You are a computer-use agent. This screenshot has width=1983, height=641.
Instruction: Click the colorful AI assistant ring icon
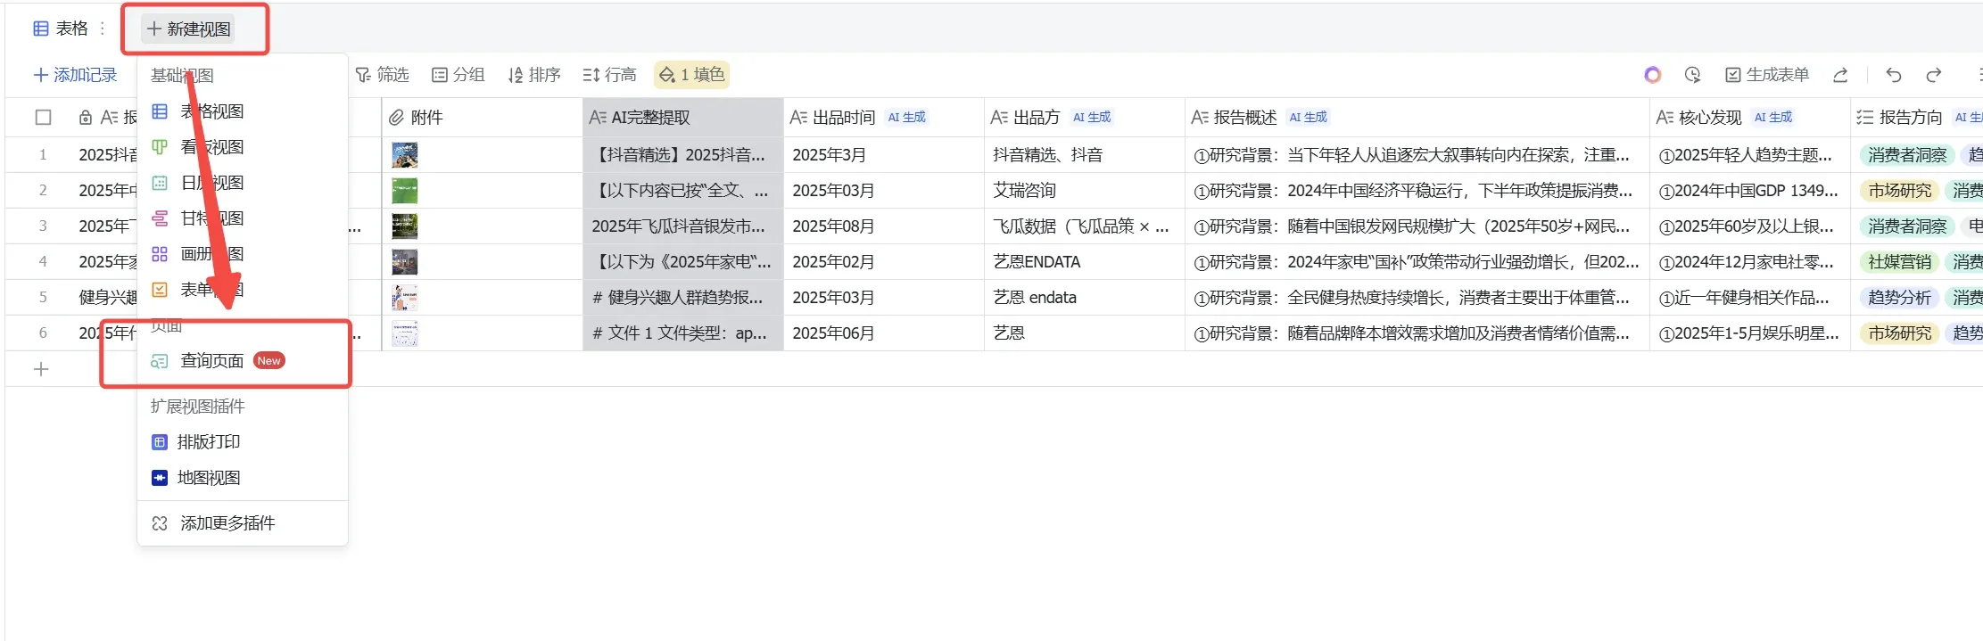[x=1653, y=75]
